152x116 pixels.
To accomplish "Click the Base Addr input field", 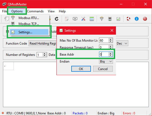I will pos(104,54).
